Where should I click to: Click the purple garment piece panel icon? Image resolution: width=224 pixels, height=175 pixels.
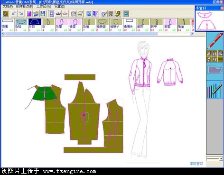215,70
